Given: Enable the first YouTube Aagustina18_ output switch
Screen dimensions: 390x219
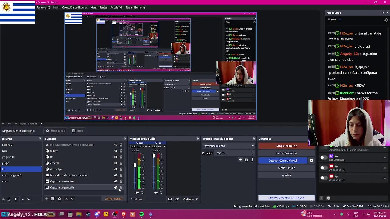Looking at the screenshot, I should [324, 168].
